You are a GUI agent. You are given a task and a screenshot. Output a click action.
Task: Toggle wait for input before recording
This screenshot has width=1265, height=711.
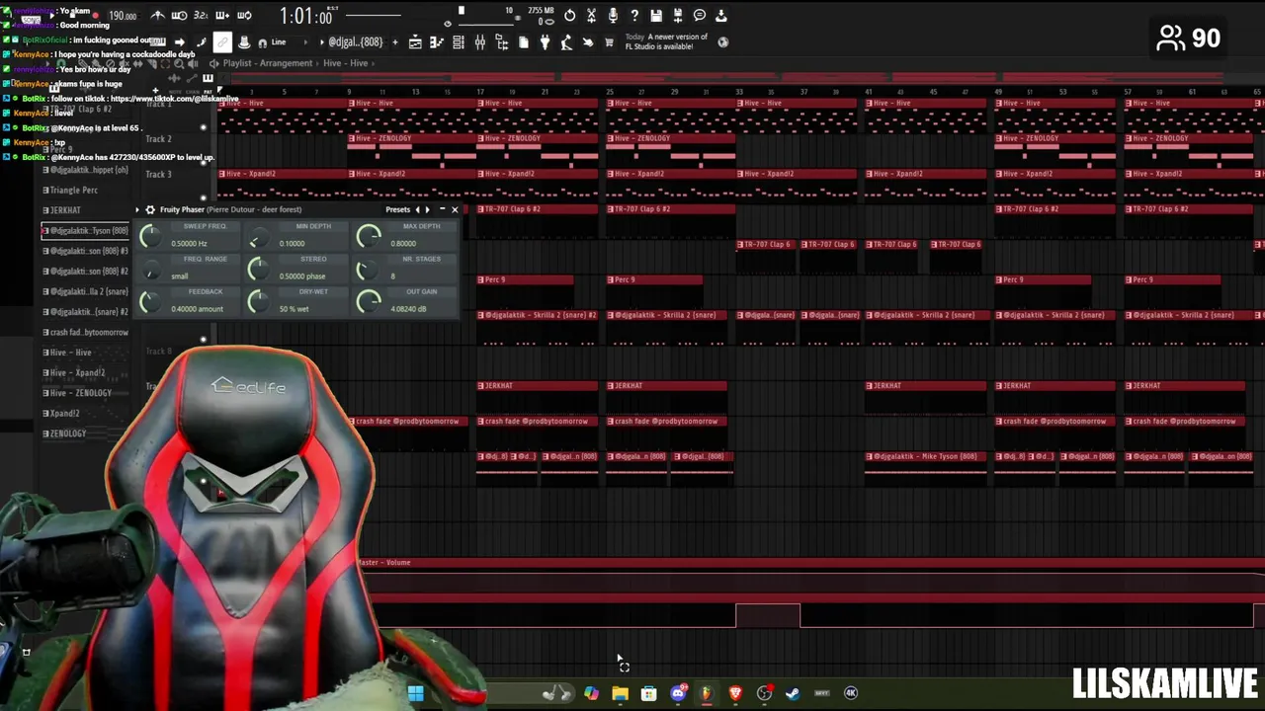point(179,16)
